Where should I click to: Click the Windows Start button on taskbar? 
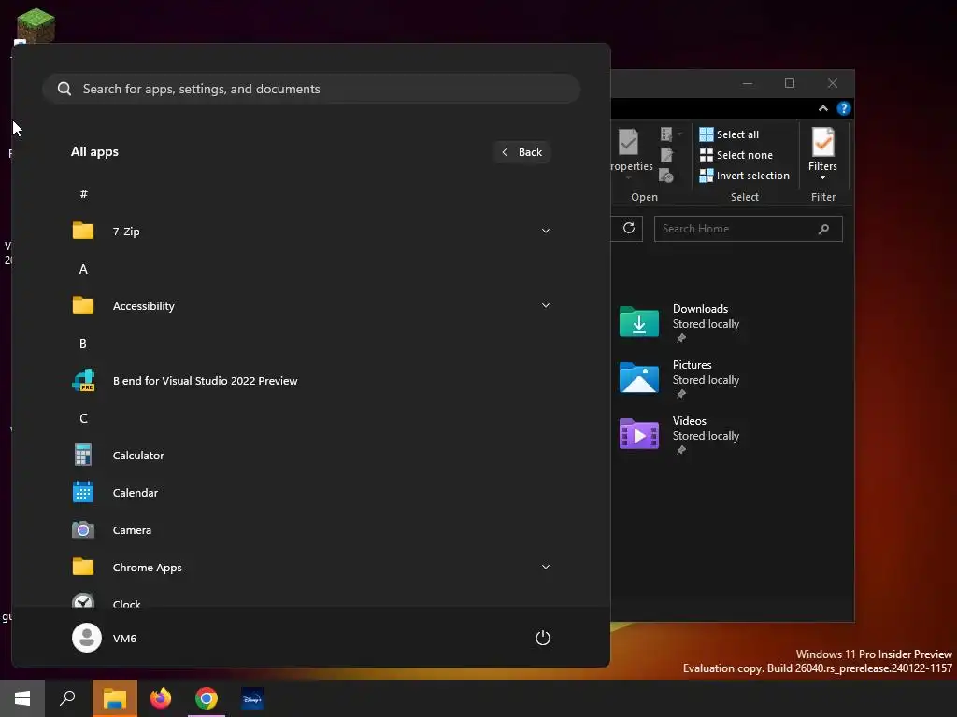tap(22, 698)
